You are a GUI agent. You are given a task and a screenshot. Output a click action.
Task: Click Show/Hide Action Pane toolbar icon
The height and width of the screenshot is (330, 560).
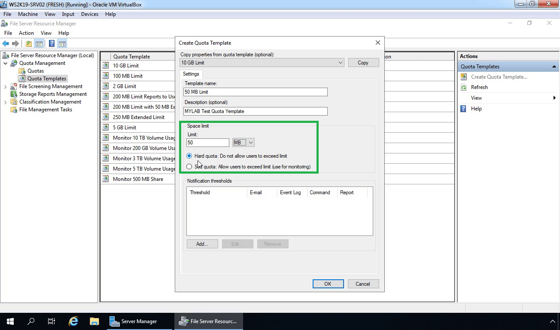(62, 43)
